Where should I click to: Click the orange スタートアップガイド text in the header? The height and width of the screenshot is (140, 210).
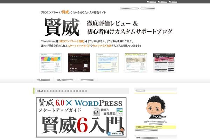click(79, 46)
